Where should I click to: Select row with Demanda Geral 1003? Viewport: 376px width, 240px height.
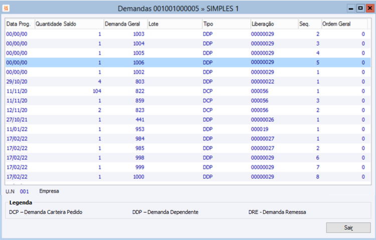tap(188, 34)
